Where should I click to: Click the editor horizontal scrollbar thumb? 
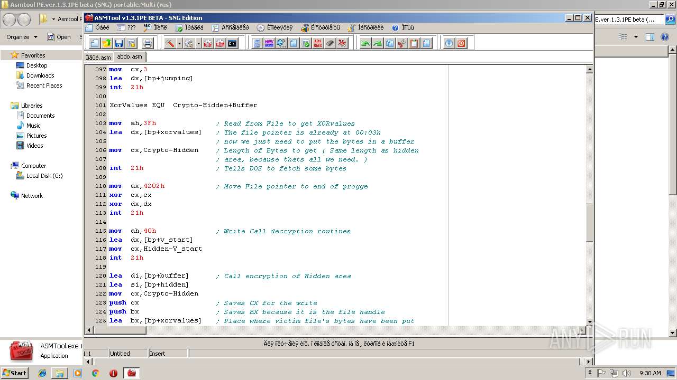120,330
